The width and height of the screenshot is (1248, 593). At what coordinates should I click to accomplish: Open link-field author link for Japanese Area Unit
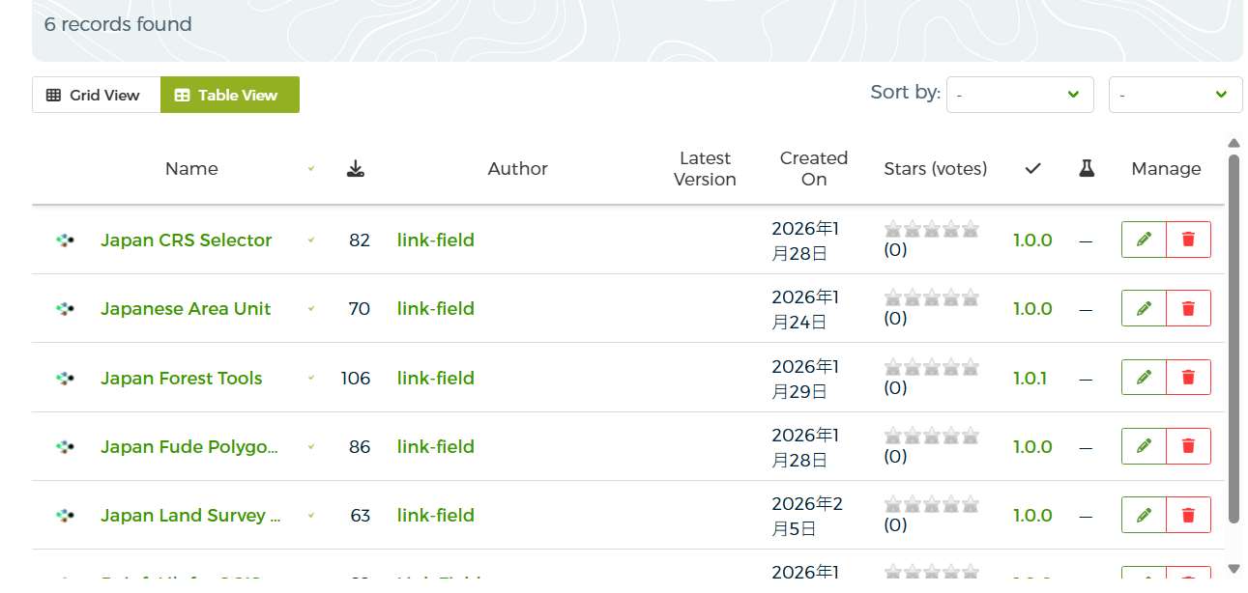pos(435,309)
